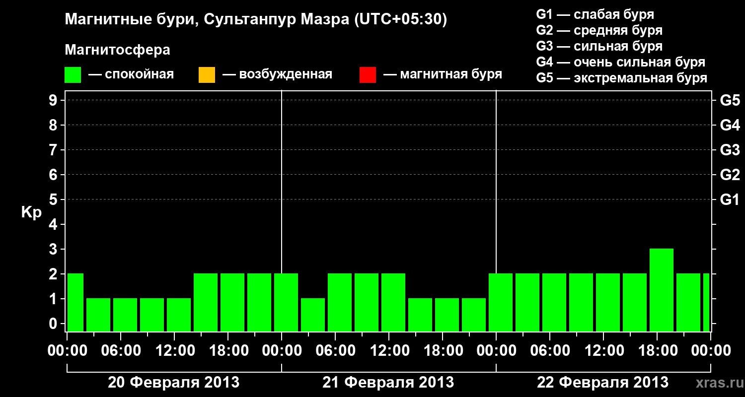The image size is (745, 397).
Task: Click the G4 marker on the right axis
Action: coord(730,125)
